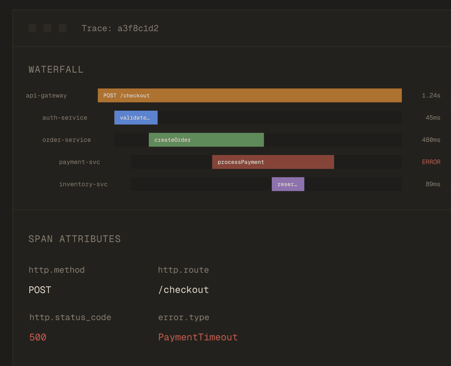
Task: Click the 480ms duration for order-service
Action: (431, 140)
